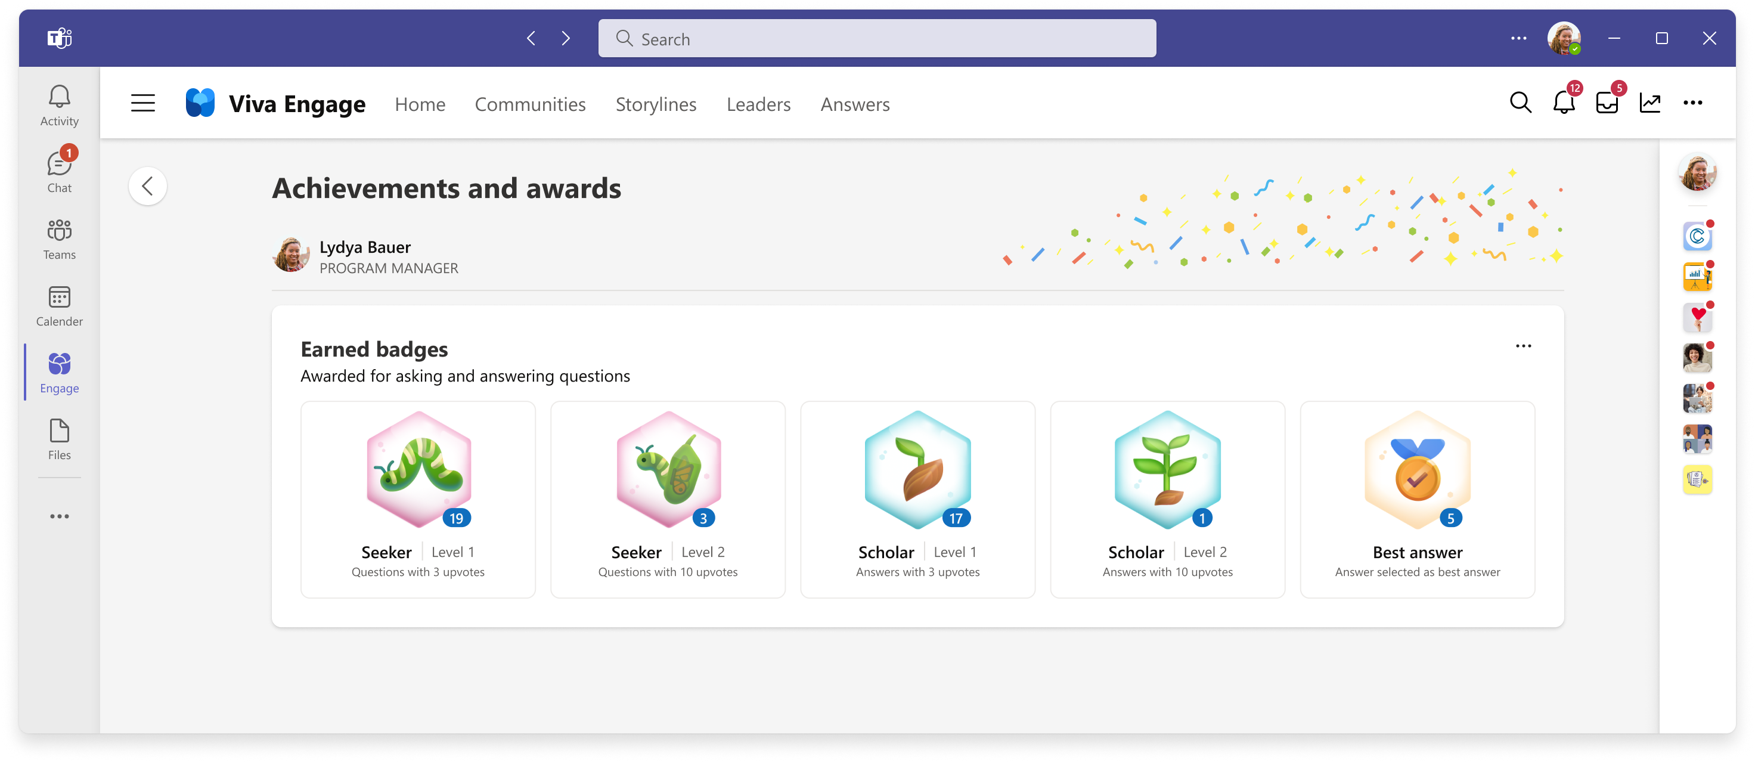Navigate to Storylines section
Image resolution: width=1755 pixels, height=762 pixels.
[x=656, y=103]
